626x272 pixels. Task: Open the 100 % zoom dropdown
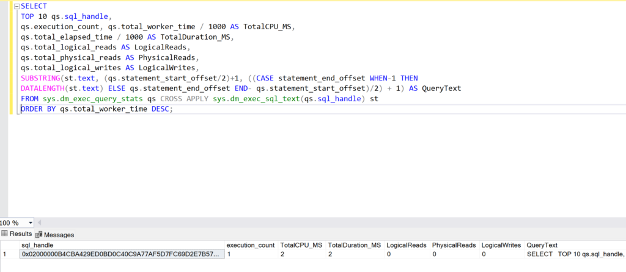coord(31,223)
